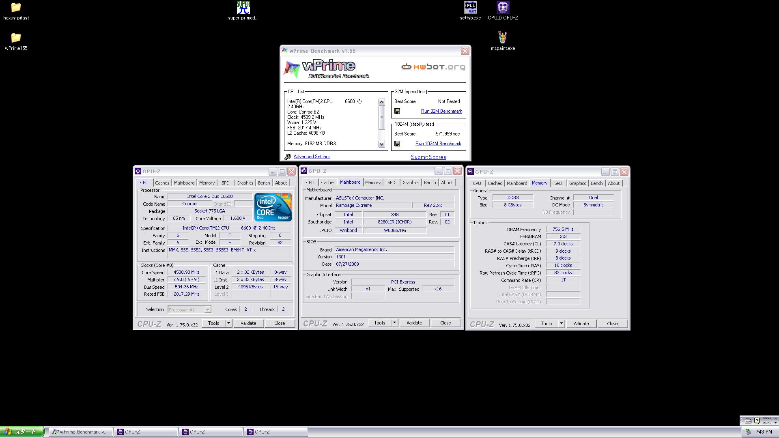The height and width of the screenshot is (438, 779).
Task: Click the Intel Core 2 Duo logo
Action: 273,207
